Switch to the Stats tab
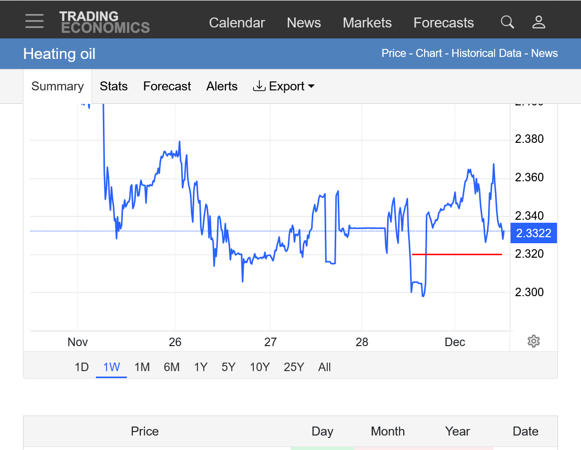The image size is (581, 450). click(113, 86)
